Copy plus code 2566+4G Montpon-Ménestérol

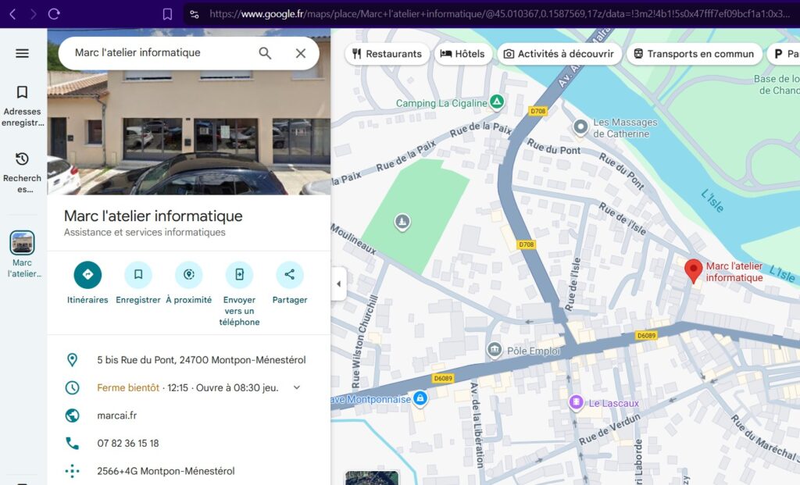[x=166, y=471]
